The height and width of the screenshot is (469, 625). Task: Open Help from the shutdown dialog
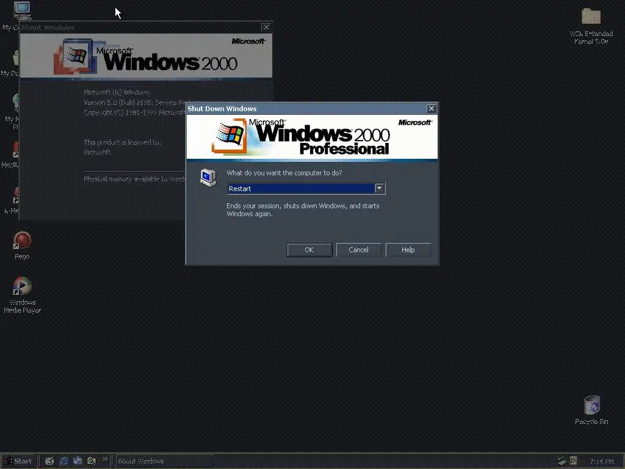(408, 250)
